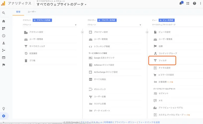Click the Analytics logo
203x124 pixels.
click(3, 3)
